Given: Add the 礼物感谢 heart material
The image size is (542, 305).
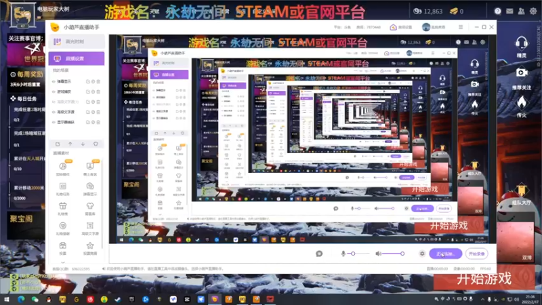Looking at the screenshot, I should click(x=62, y=228).
